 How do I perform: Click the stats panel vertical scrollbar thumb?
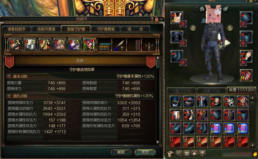pyautogui.click(x=158, y=64)
